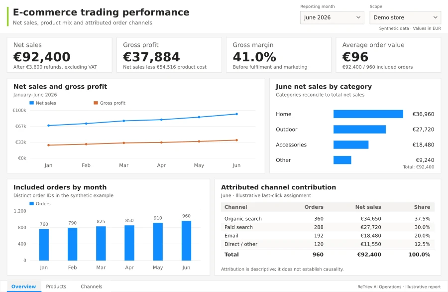Screen dimensions: 448x292
Task: Click the €9,240 Other category value
Action: (x=425, y=160)
